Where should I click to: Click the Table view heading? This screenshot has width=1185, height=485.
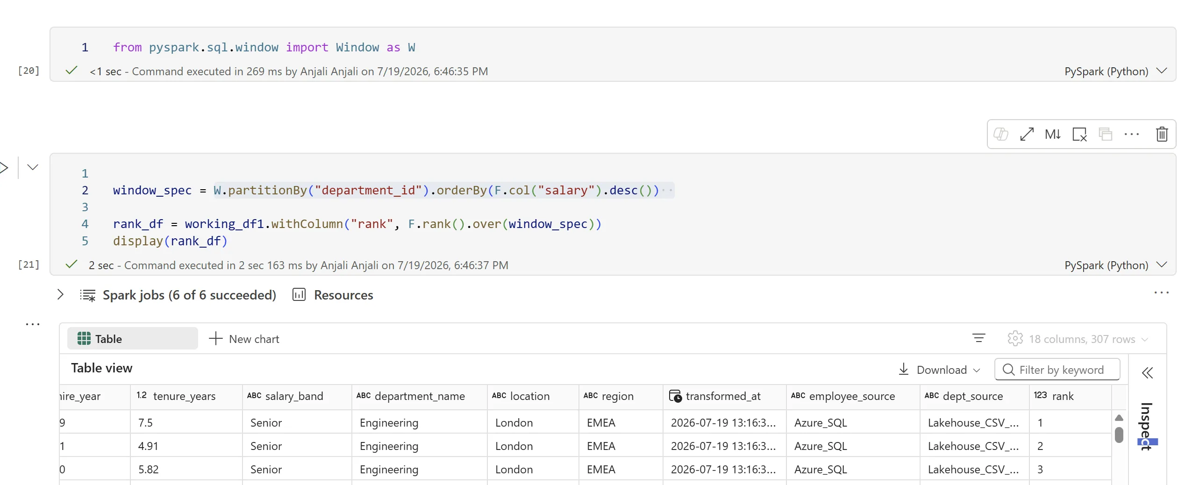click(x=102, y=368)
